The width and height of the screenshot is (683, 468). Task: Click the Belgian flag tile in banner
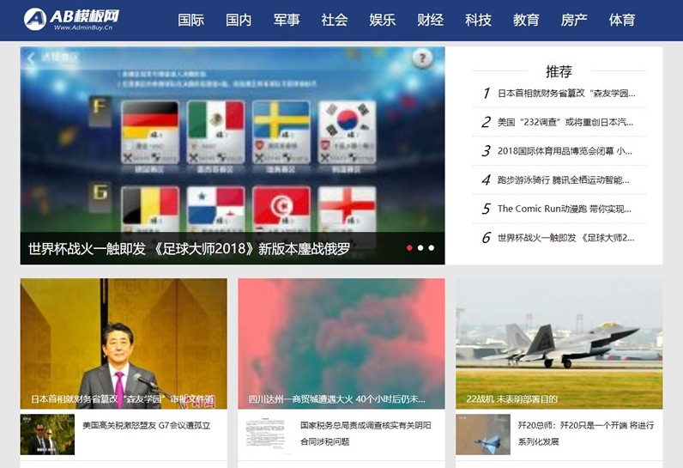pos(150,210)
